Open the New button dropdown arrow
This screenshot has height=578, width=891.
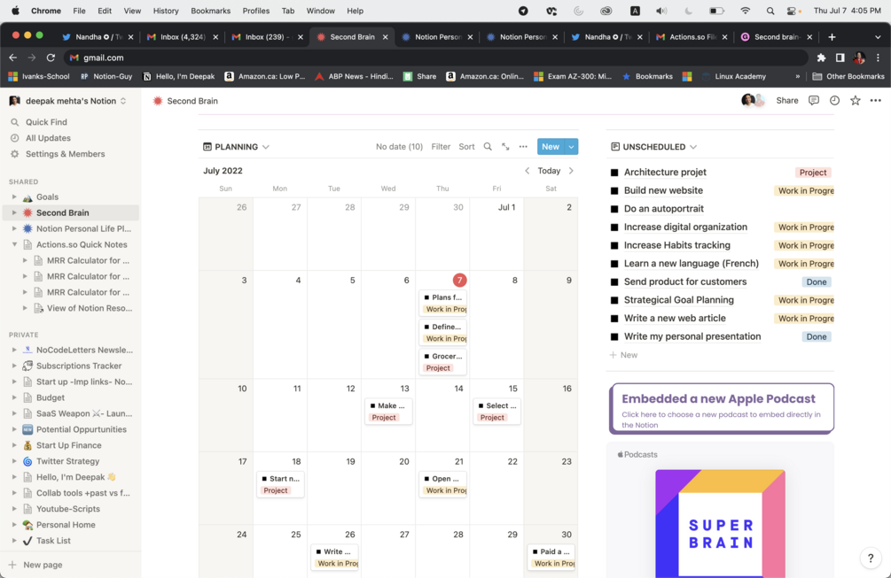tap(571, 147)
